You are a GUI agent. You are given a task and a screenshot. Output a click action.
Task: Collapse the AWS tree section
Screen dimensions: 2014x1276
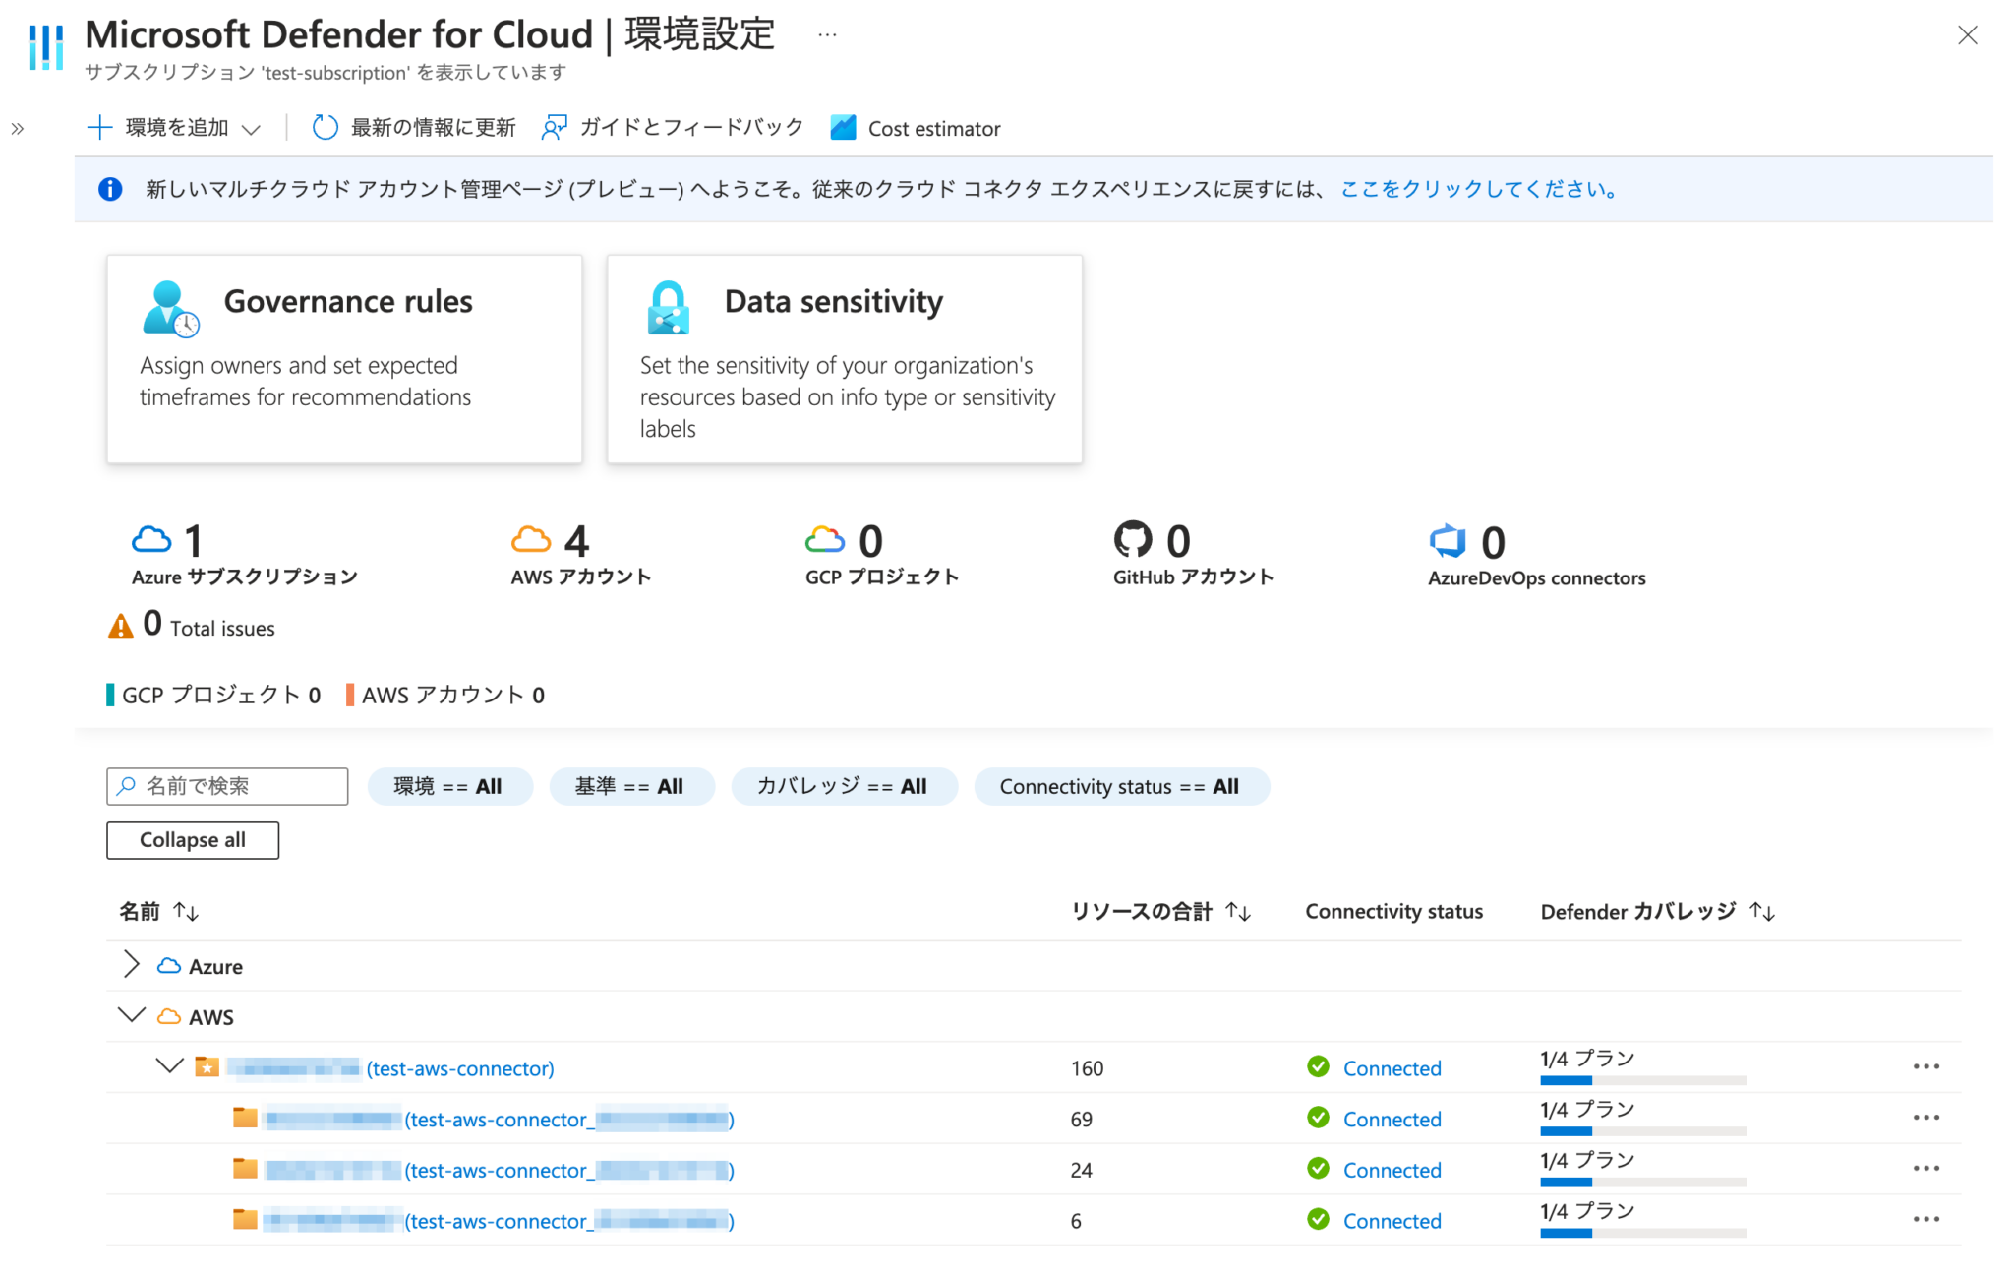tap(131, 1015)
